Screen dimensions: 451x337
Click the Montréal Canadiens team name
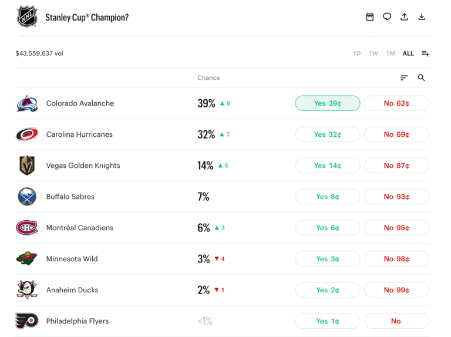pos(80,228)
